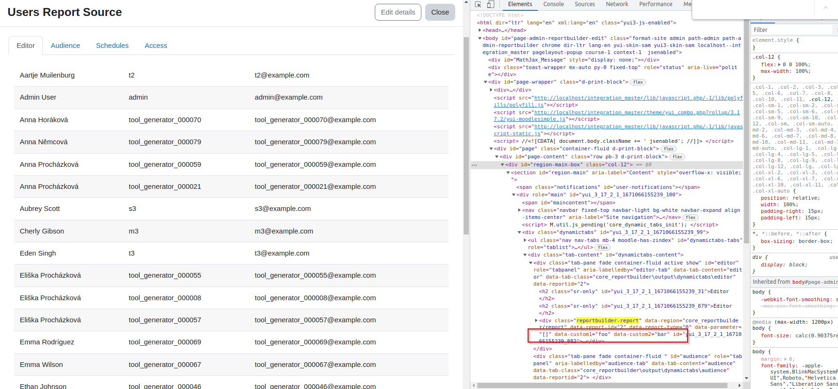This screenshot has width=838, height=389.
Task: Collapse the body element node
Action: [x=480, y=38]
